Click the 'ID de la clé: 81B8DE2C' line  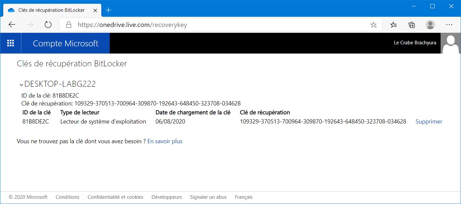point(50,96)
